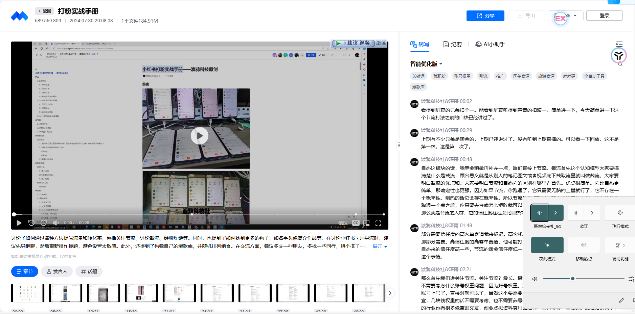
Task: Jump to transcript timestamp 00:29
Action: coord(466,130)
